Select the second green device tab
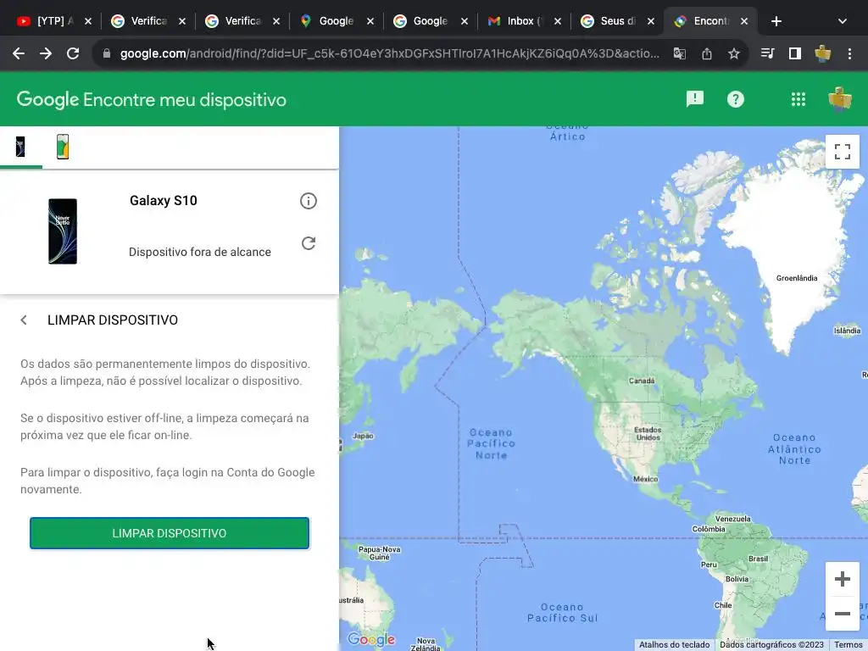 pyautogui.click(x=63, y=147)
